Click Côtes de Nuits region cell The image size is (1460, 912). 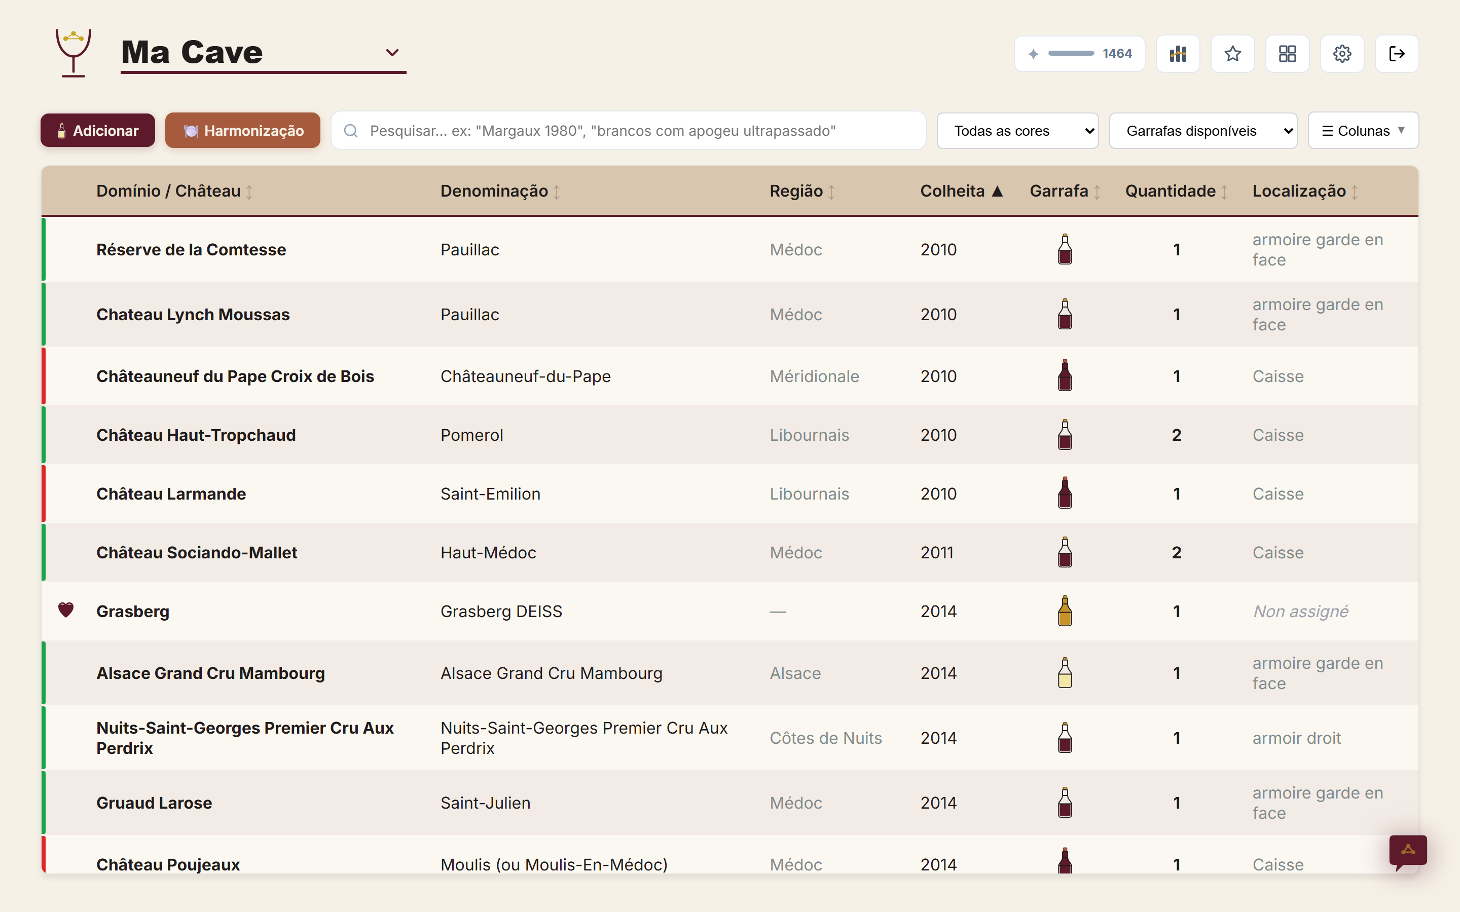(826, 738)
